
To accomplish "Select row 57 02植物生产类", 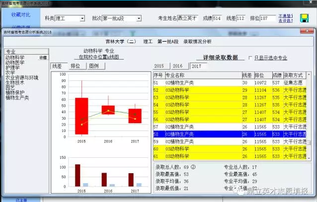I will point(230,127).
